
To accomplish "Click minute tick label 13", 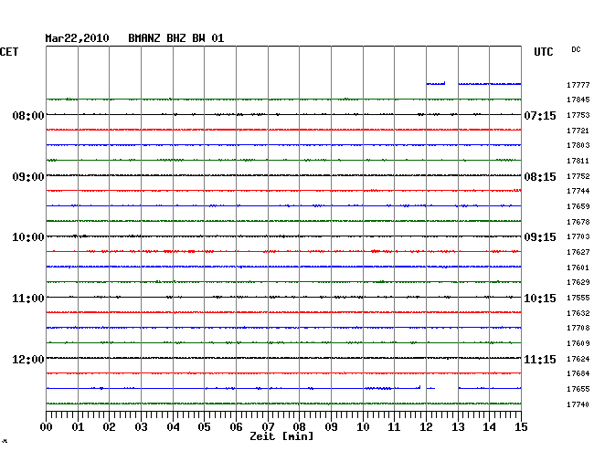I will pos(458,427).
